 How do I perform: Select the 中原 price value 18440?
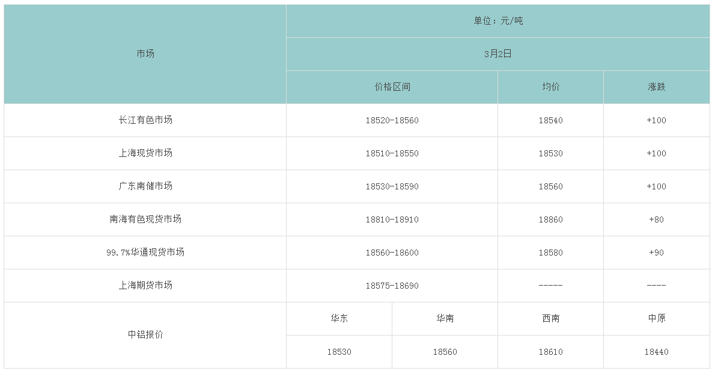(x=656, y=352)
